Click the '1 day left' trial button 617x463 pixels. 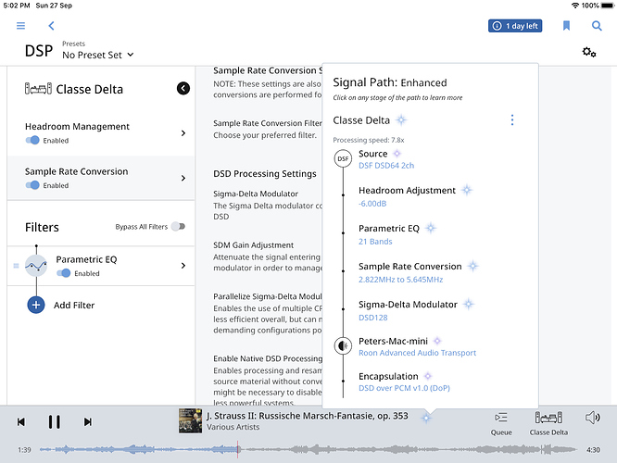pyautogui.click(x=515, y=26)
